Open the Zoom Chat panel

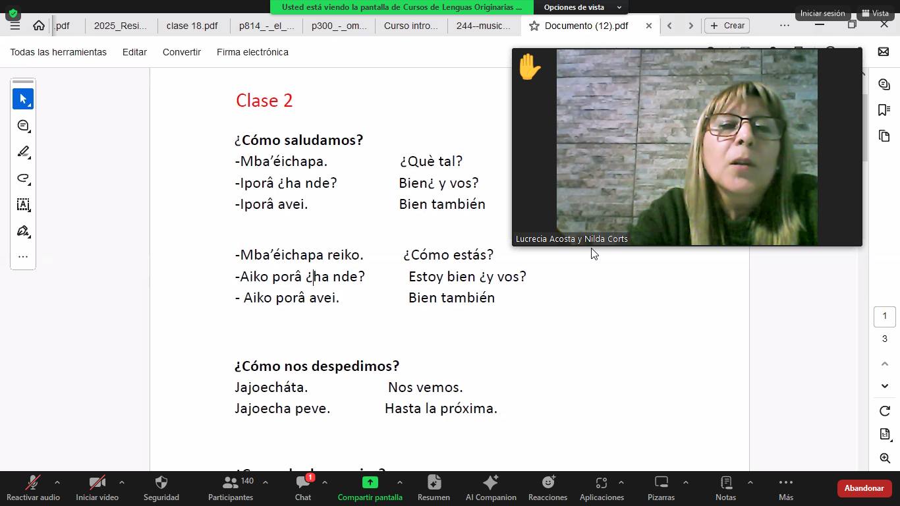click(x=303, y=488)
